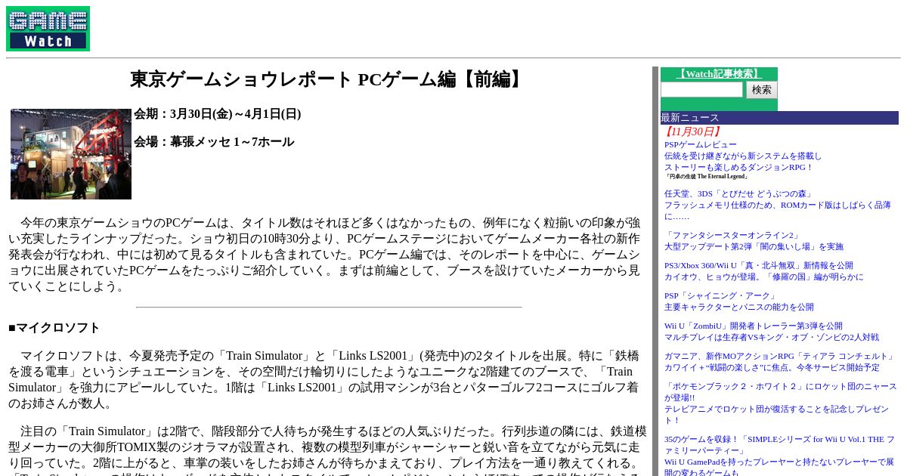Open ファンタシースターオンライン2 news link
907x476 pixels.
[x=754, y=241]
